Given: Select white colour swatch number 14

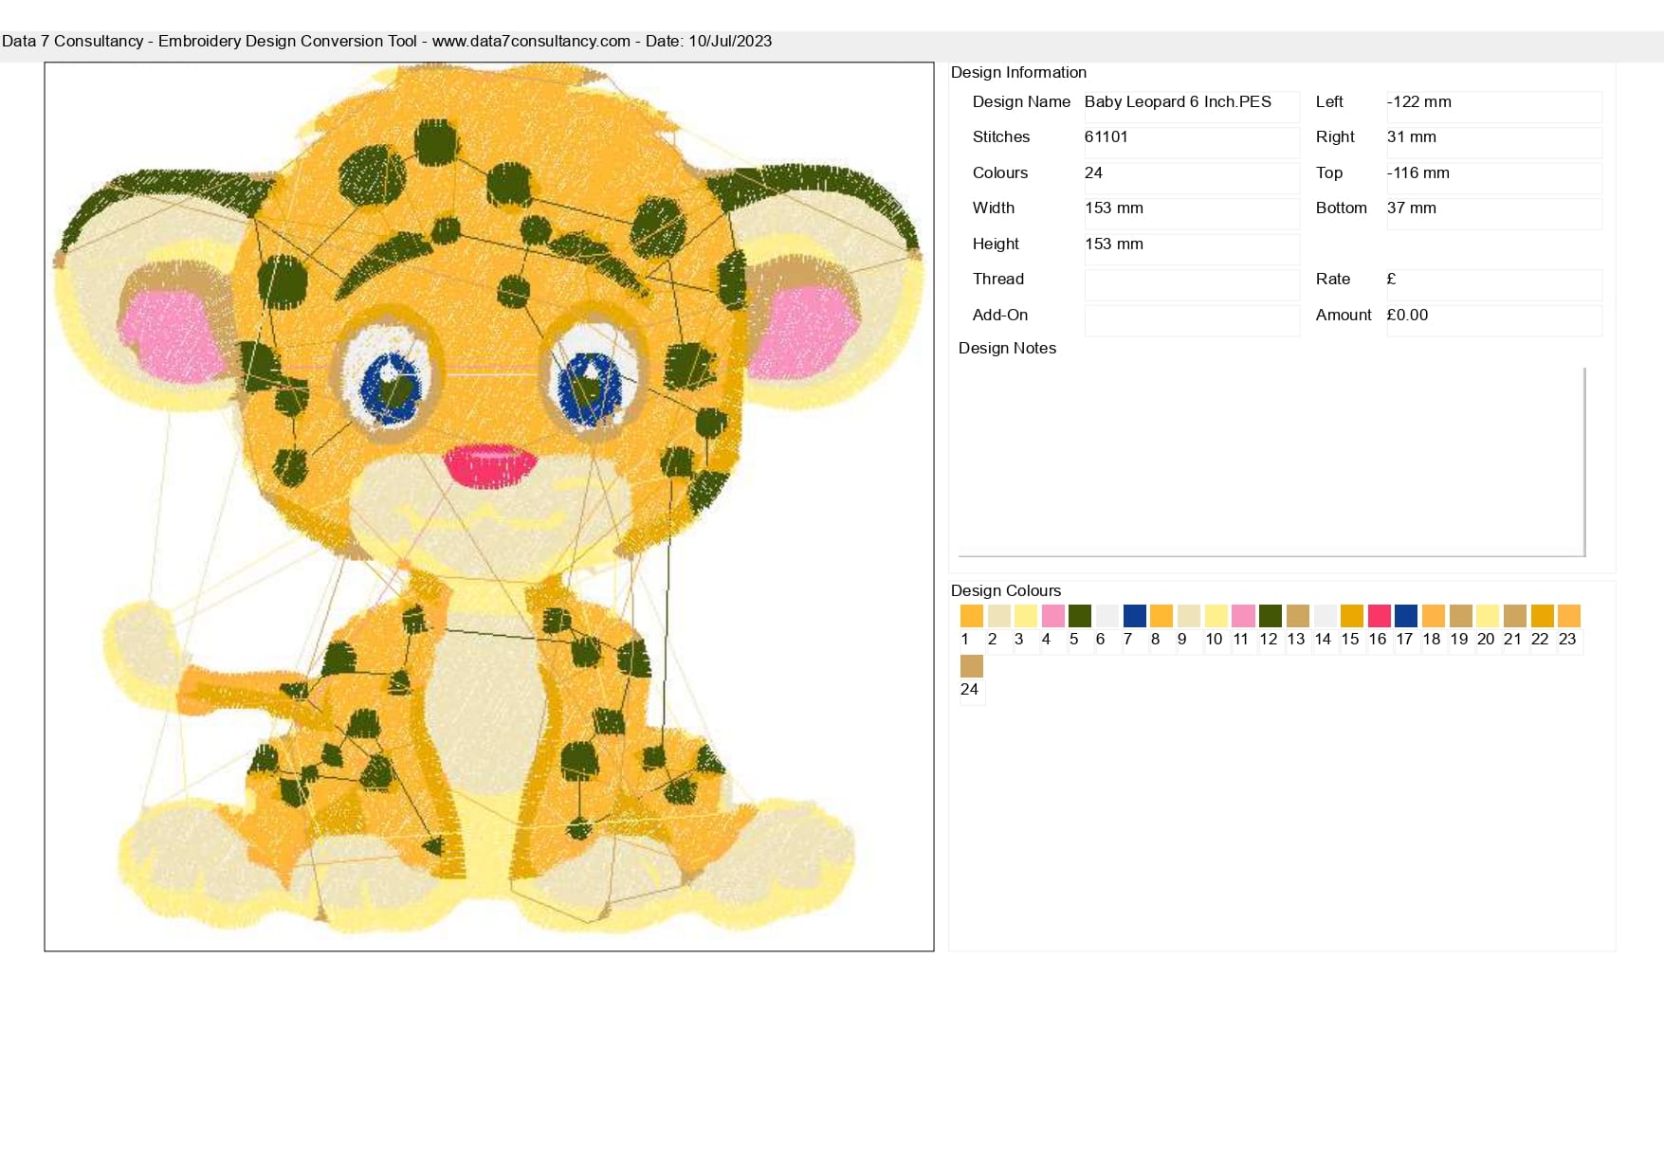Looking at the screenshot, I should point(1325,616).
